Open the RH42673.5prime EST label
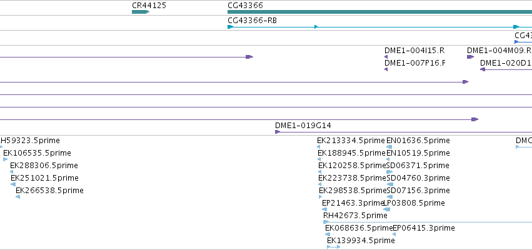 (355, 216)
